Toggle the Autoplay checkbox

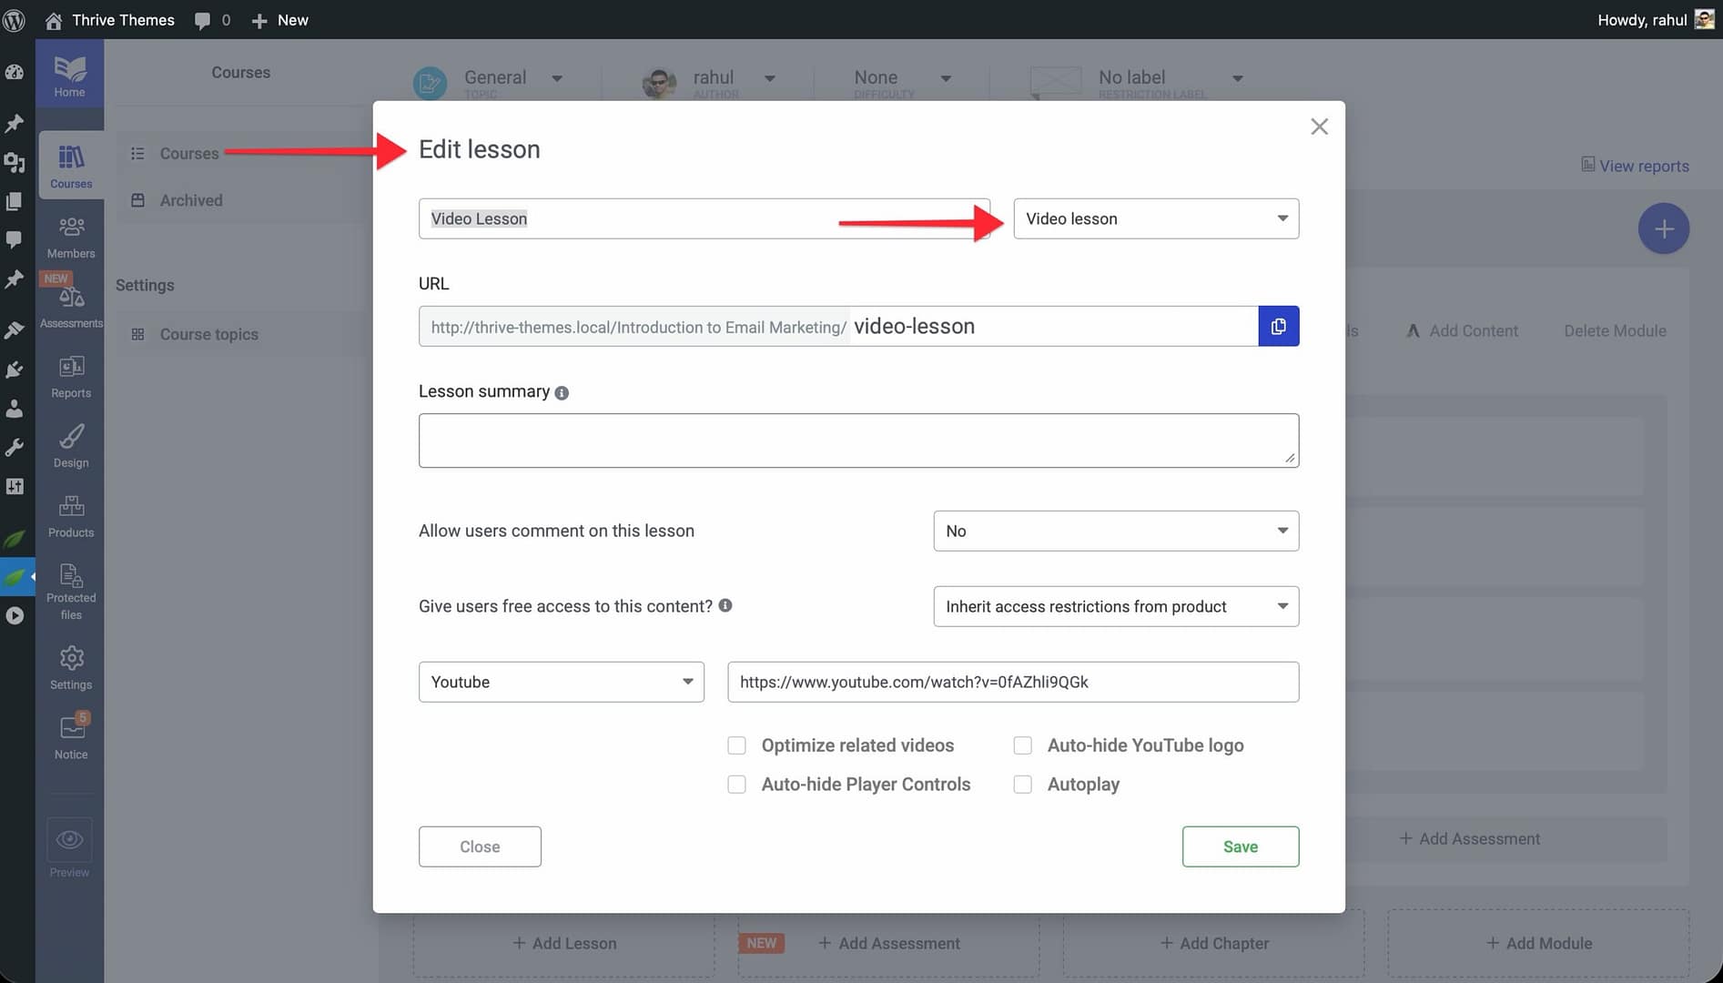1022,785
